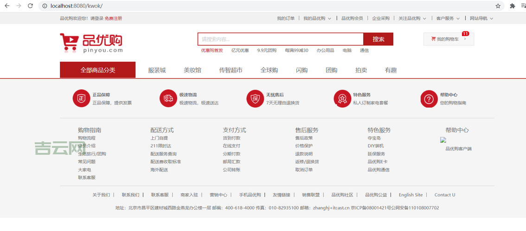Open 关于我们 bottom link
526x231 pixels.
101,195
